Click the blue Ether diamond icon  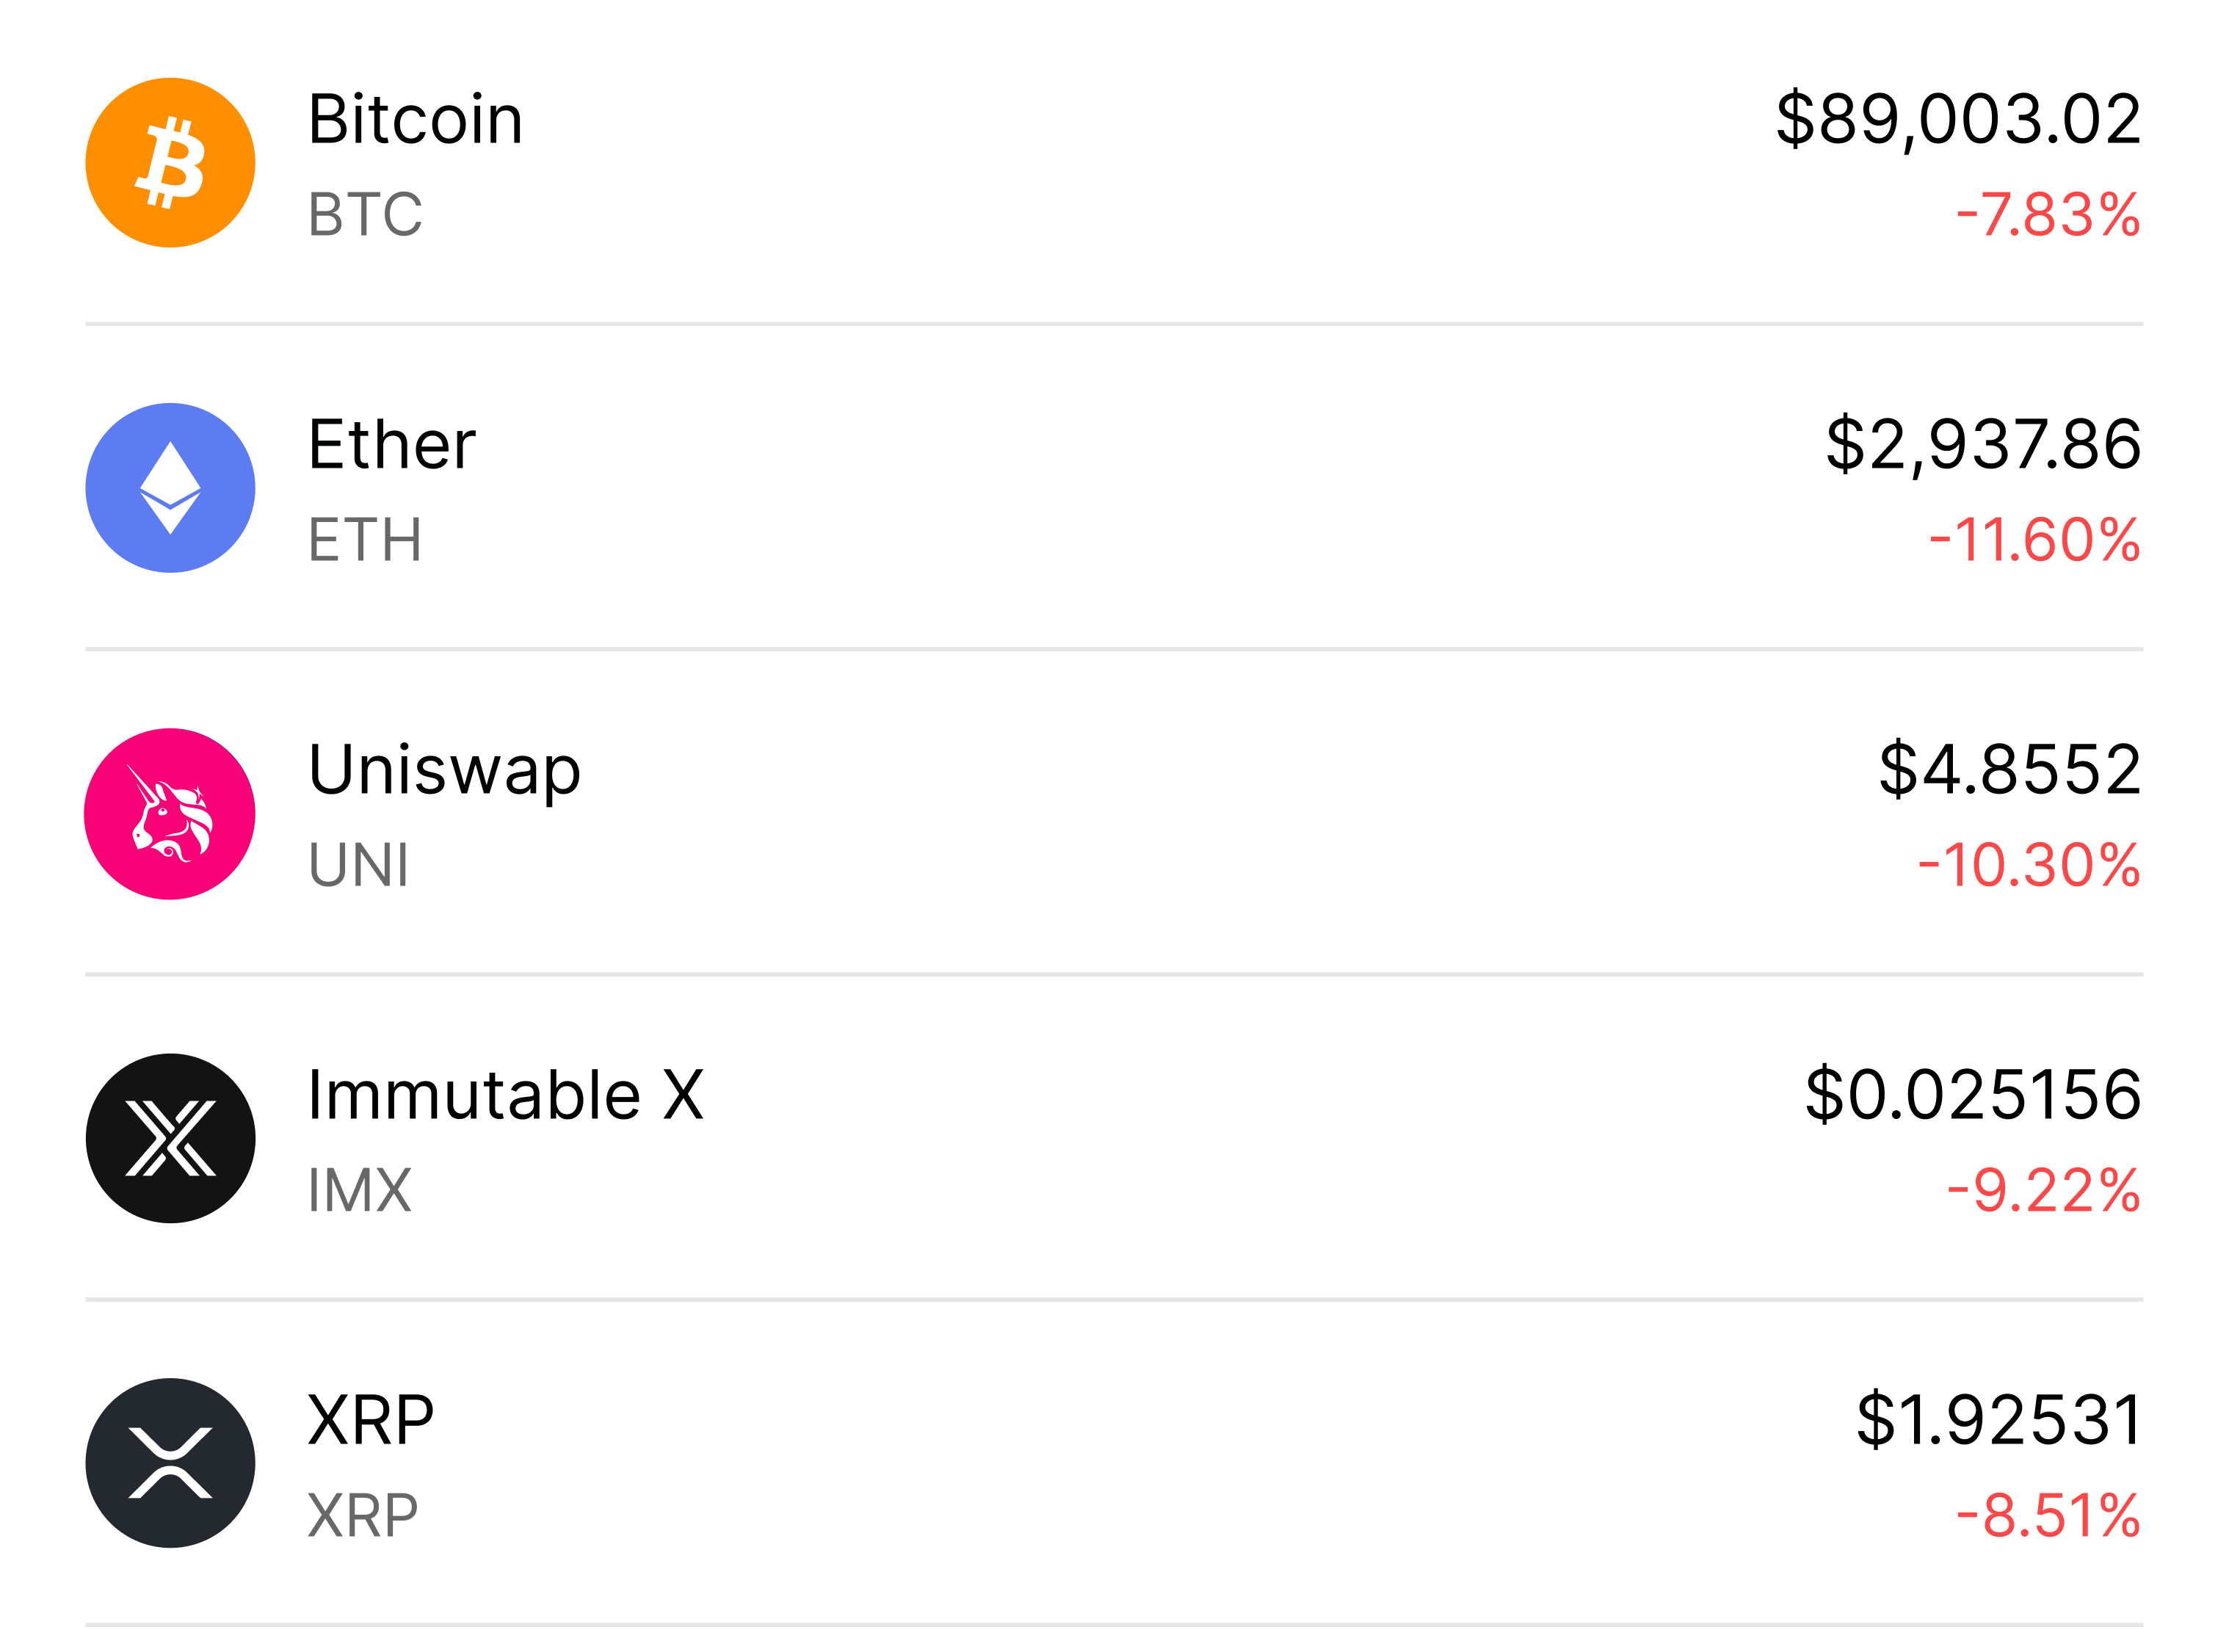point(170,488)
